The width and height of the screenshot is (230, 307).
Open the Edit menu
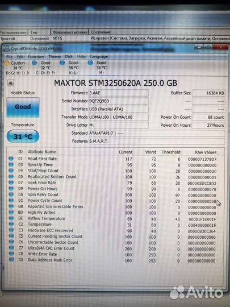coord(20,57)
